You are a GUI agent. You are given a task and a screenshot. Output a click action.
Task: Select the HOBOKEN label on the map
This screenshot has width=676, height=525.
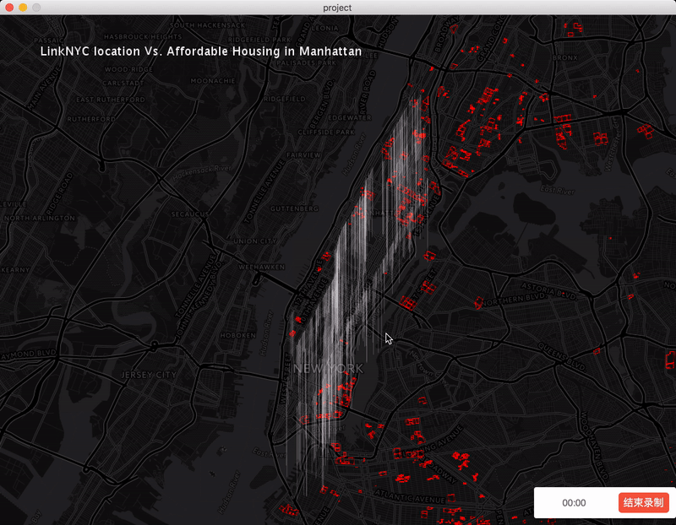237,335
